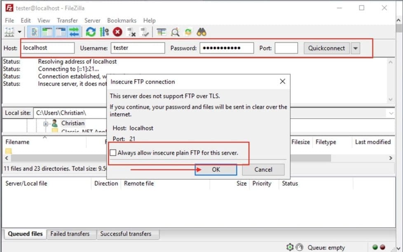
Task: Cancel the current operation
Action: 117,32
